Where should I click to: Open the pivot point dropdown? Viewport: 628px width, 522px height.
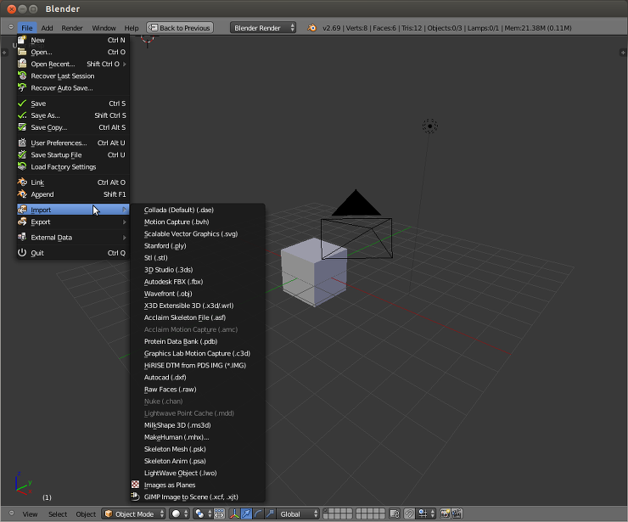[x=203, y=514]
